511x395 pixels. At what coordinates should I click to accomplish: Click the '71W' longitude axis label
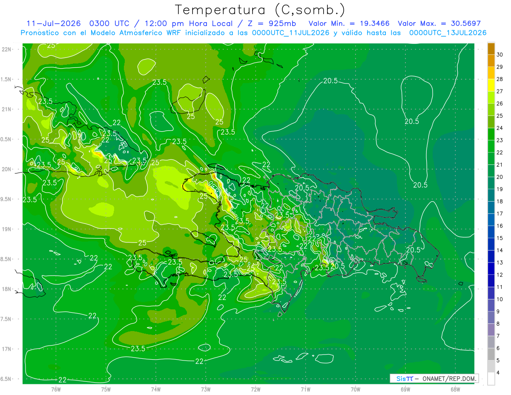[x=305, y=389]
